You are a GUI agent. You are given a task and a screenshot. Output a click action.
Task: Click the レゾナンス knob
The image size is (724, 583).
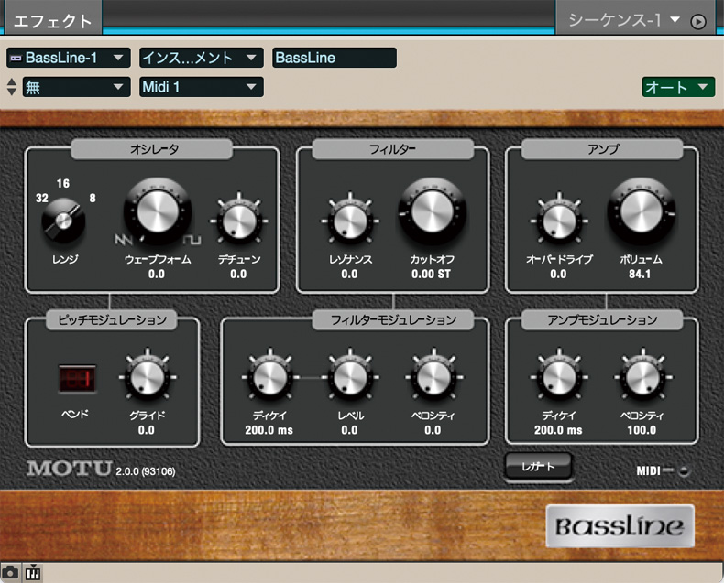point(350,221)
